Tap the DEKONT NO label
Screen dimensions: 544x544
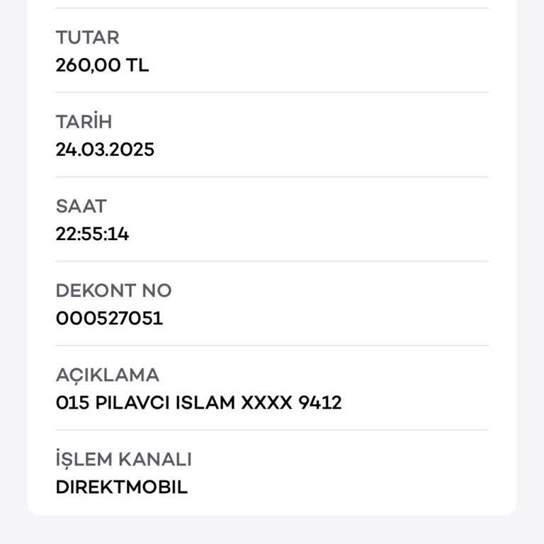pyautogui.click(x=113, y=290)
